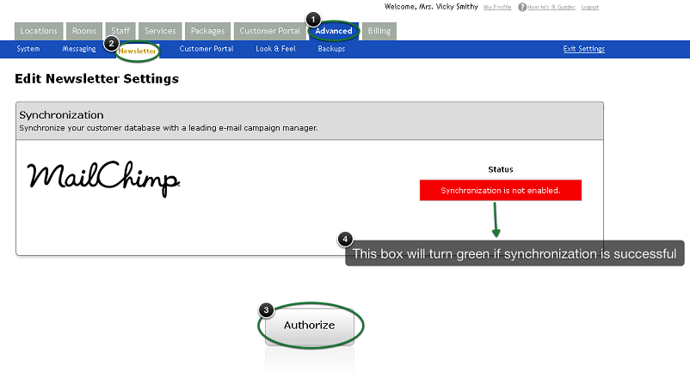Go to the Services tab
The height and width of the screenshot is (378, 690).
point(160,31)
